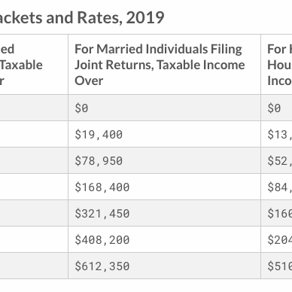Select the $19,400 table cell

[164, 134]
